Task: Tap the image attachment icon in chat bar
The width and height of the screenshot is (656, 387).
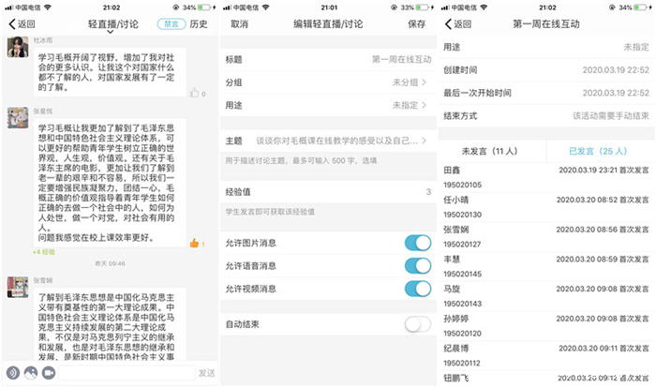Action: click(x=30, y=372)
